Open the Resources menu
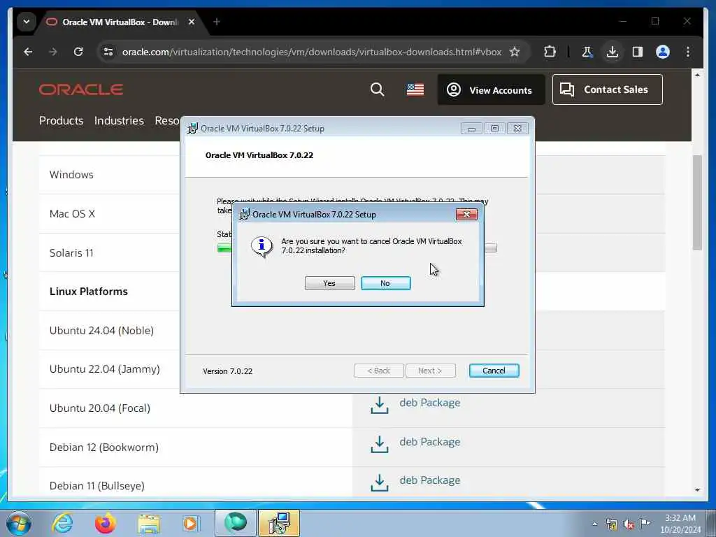 tap(167, 120)
